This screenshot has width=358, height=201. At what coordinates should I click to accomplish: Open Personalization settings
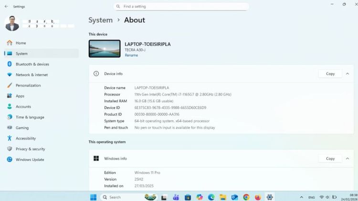(42, 85)
